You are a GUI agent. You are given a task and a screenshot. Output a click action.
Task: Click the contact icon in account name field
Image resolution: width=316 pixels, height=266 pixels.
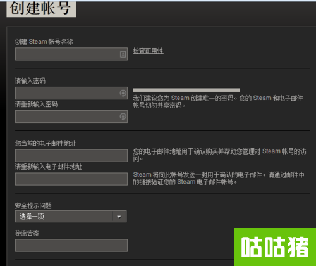coord(123,54)
